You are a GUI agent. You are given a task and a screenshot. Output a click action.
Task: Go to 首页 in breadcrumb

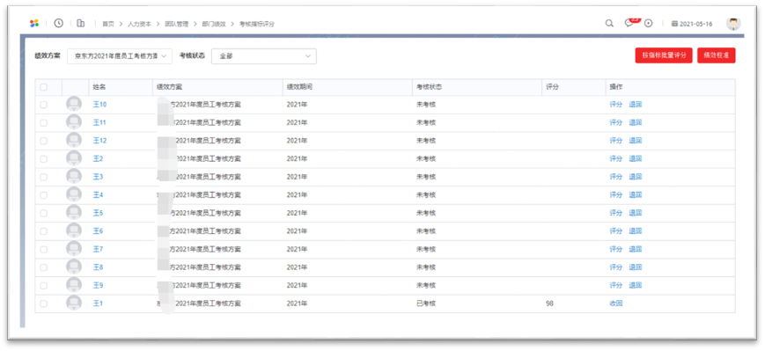tap(107, 24)
